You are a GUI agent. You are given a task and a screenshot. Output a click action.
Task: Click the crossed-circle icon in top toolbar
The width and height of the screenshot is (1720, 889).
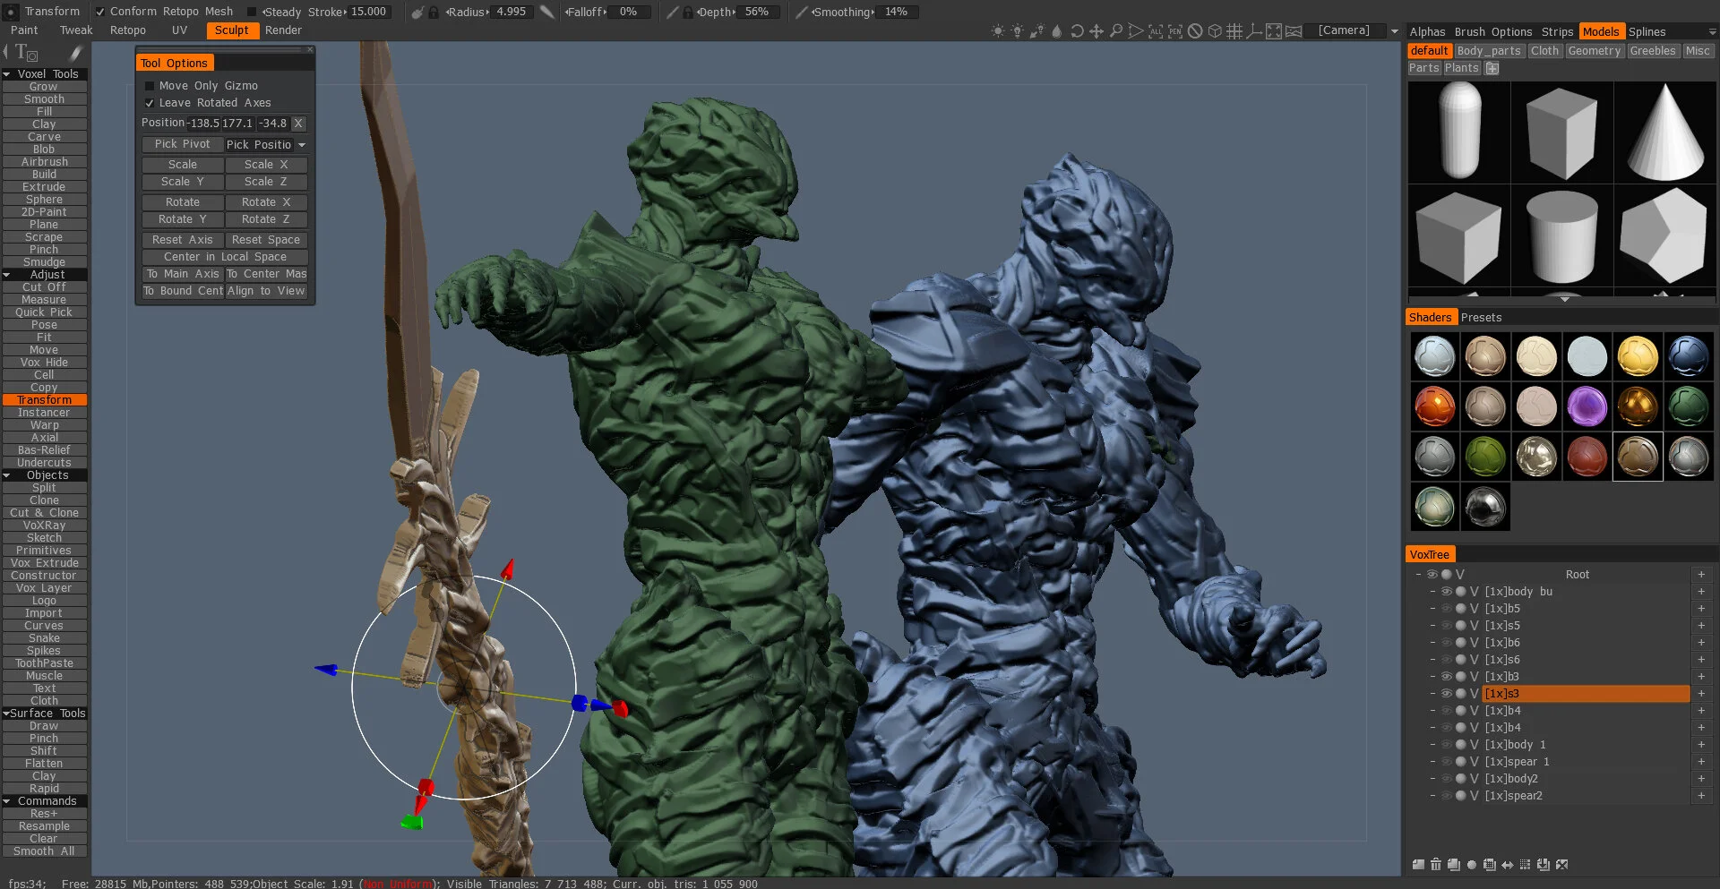1195,31
